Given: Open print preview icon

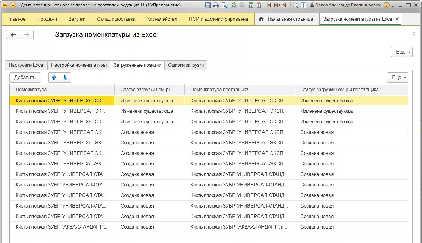Looking at the screenshot, I should tap(224, 5).
